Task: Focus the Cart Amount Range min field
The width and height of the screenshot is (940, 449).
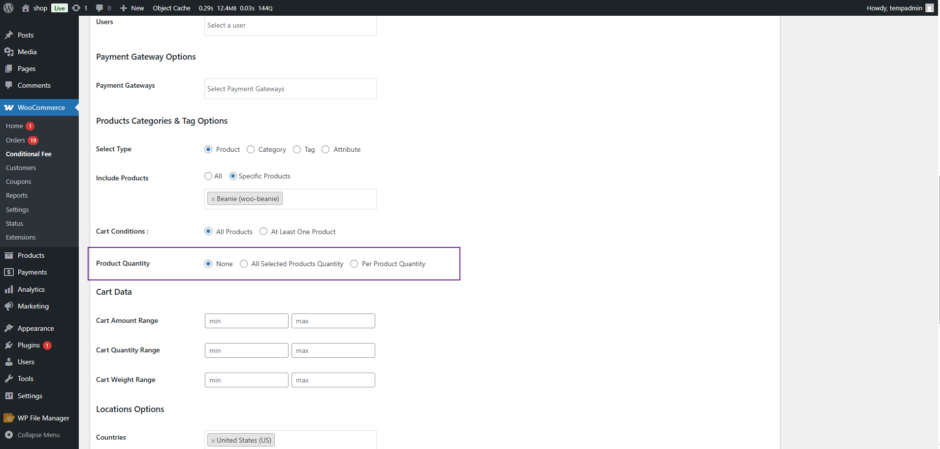Action: (247, 321)
